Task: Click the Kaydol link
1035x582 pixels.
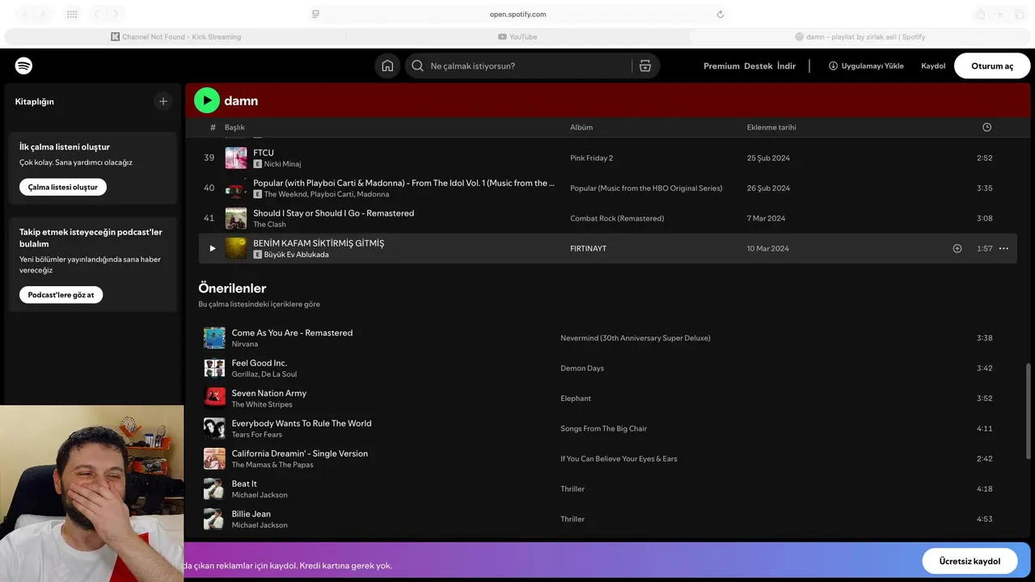Action: click(933, 66)
